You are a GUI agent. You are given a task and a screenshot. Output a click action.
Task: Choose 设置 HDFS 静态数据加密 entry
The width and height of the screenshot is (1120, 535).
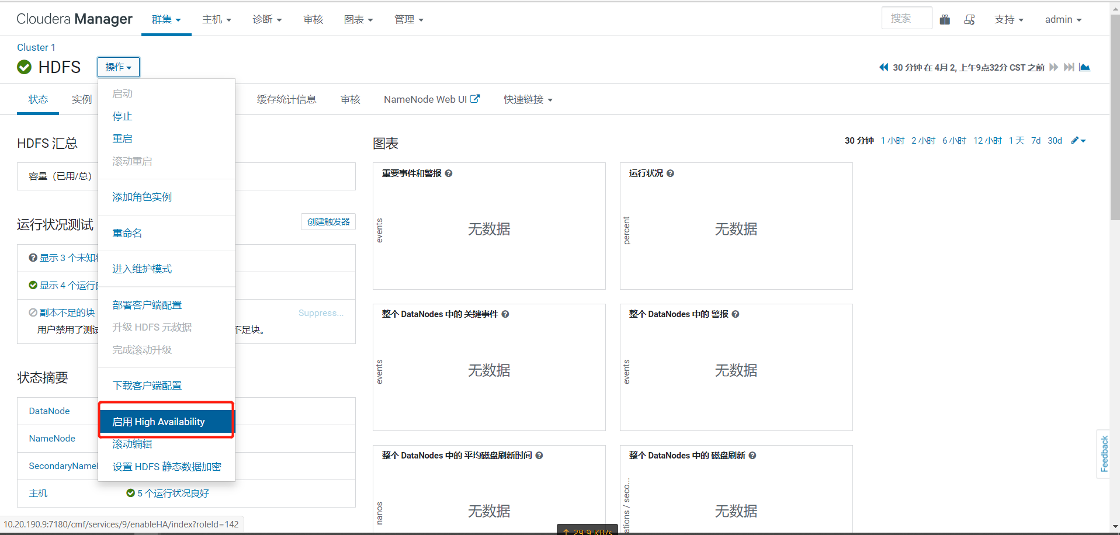(167, 467)
